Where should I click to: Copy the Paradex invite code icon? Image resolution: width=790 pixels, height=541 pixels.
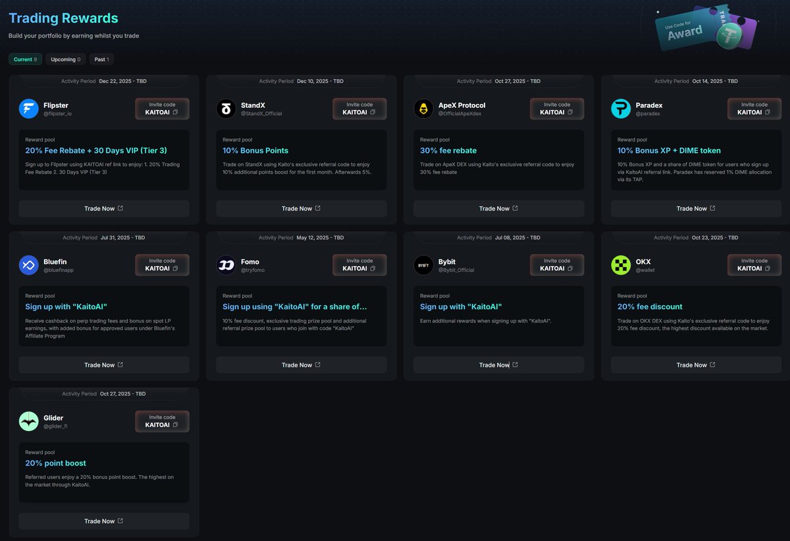point(768,113)
